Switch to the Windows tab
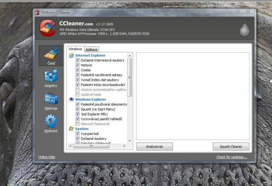This screenshot has width=272, height=186. point(75,49)
